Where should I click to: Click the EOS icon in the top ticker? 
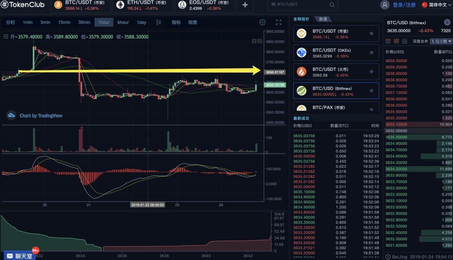pos(182,5)
